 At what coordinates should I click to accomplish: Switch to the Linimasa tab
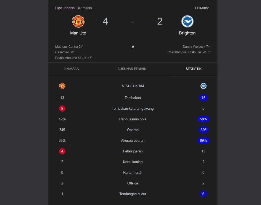point(71,69)
